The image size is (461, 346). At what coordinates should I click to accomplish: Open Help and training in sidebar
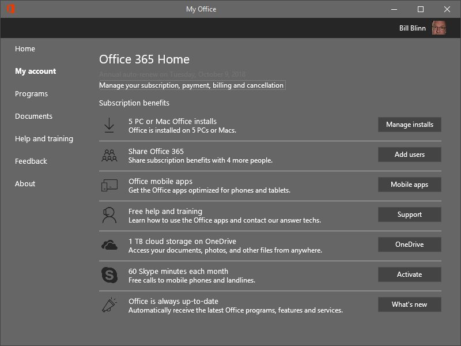tap(44, 139)
